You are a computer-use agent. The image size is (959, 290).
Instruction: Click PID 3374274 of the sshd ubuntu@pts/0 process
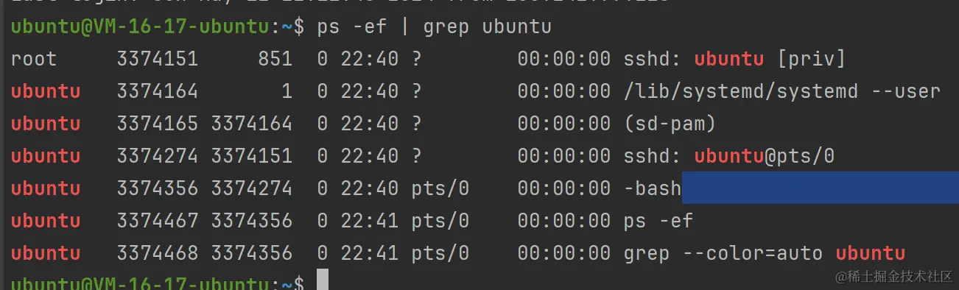click(x=157, y=156)
